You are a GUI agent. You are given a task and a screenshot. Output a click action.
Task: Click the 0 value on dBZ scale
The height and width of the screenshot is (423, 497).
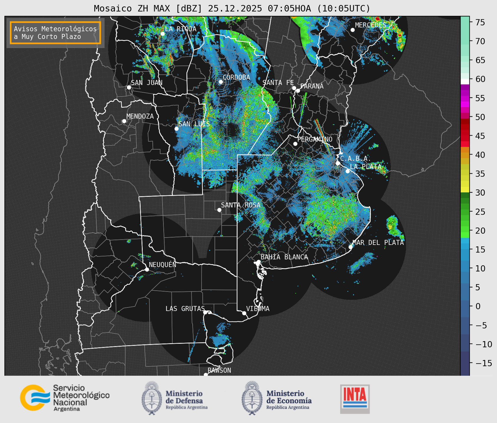pos(478,306)
